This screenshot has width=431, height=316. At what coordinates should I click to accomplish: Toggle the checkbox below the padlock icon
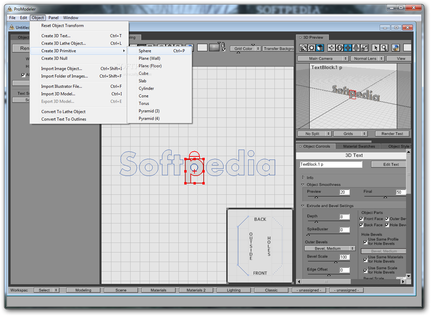224,50
